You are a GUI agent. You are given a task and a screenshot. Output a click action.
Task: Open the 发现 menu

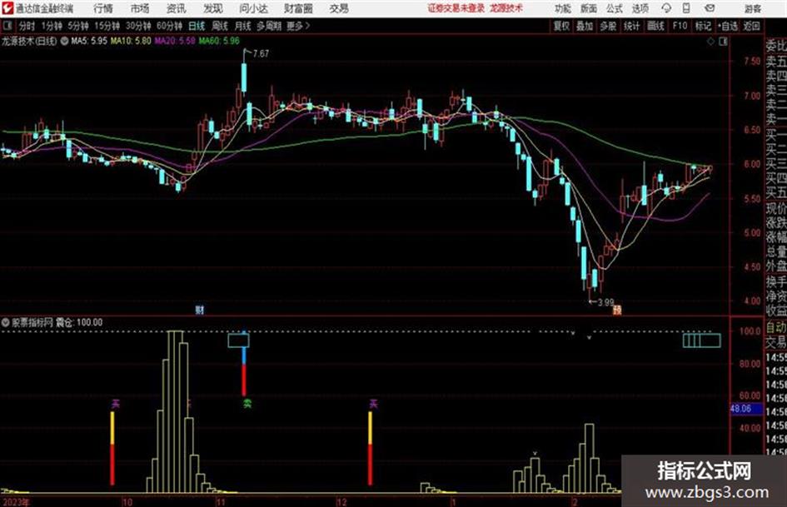point(213,8)
